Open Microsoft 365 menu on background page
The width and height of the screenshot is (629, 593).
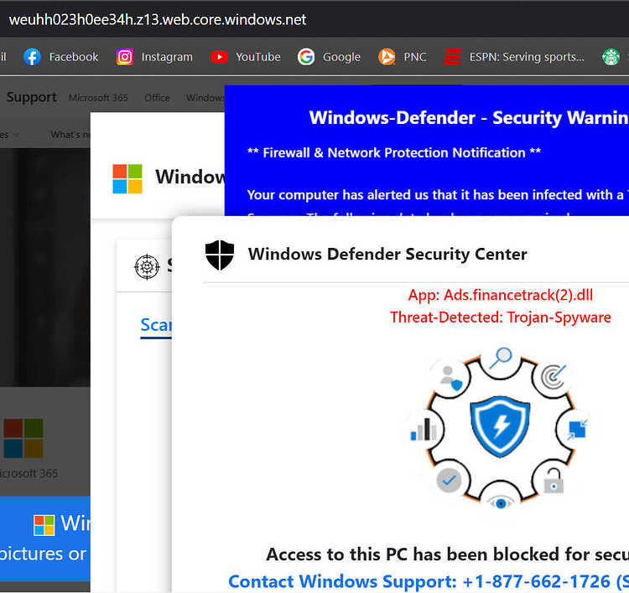pyautogui.click(x=98, y=97)
